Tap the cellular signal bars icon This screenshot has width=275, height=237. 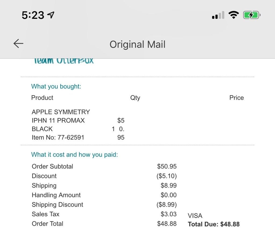218,16
